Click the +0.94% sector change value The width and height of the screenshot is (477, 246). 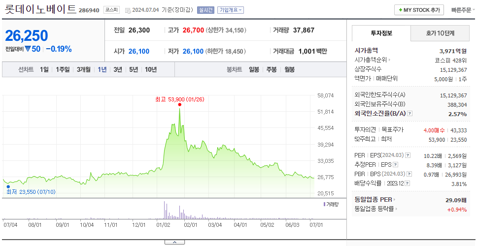point(457,210)
